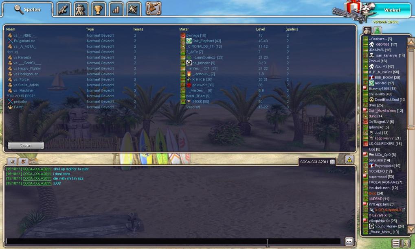Viewport: 415px width, 249px height.
Task: Open the Winkel shop button
Action: tap(392, 10)
